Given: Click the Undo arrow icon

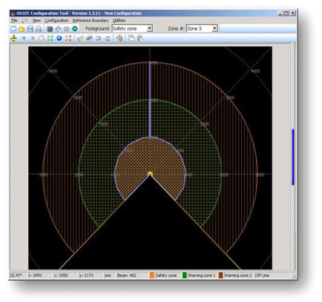Looking at the screenshot, I should [98, 38].
